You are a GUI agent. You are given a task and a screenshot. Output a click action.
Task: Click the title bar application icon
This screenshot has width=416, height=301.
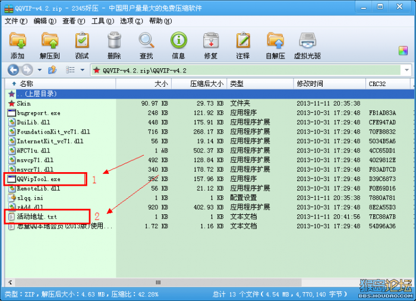pyautogui.click(x=9, y=8)
